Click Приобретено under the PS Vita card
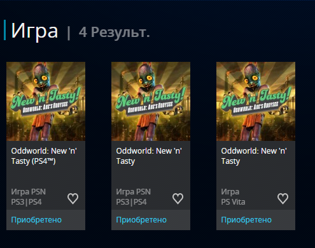The height and width of the screenshot is (248, 315). tap(246, 220)
